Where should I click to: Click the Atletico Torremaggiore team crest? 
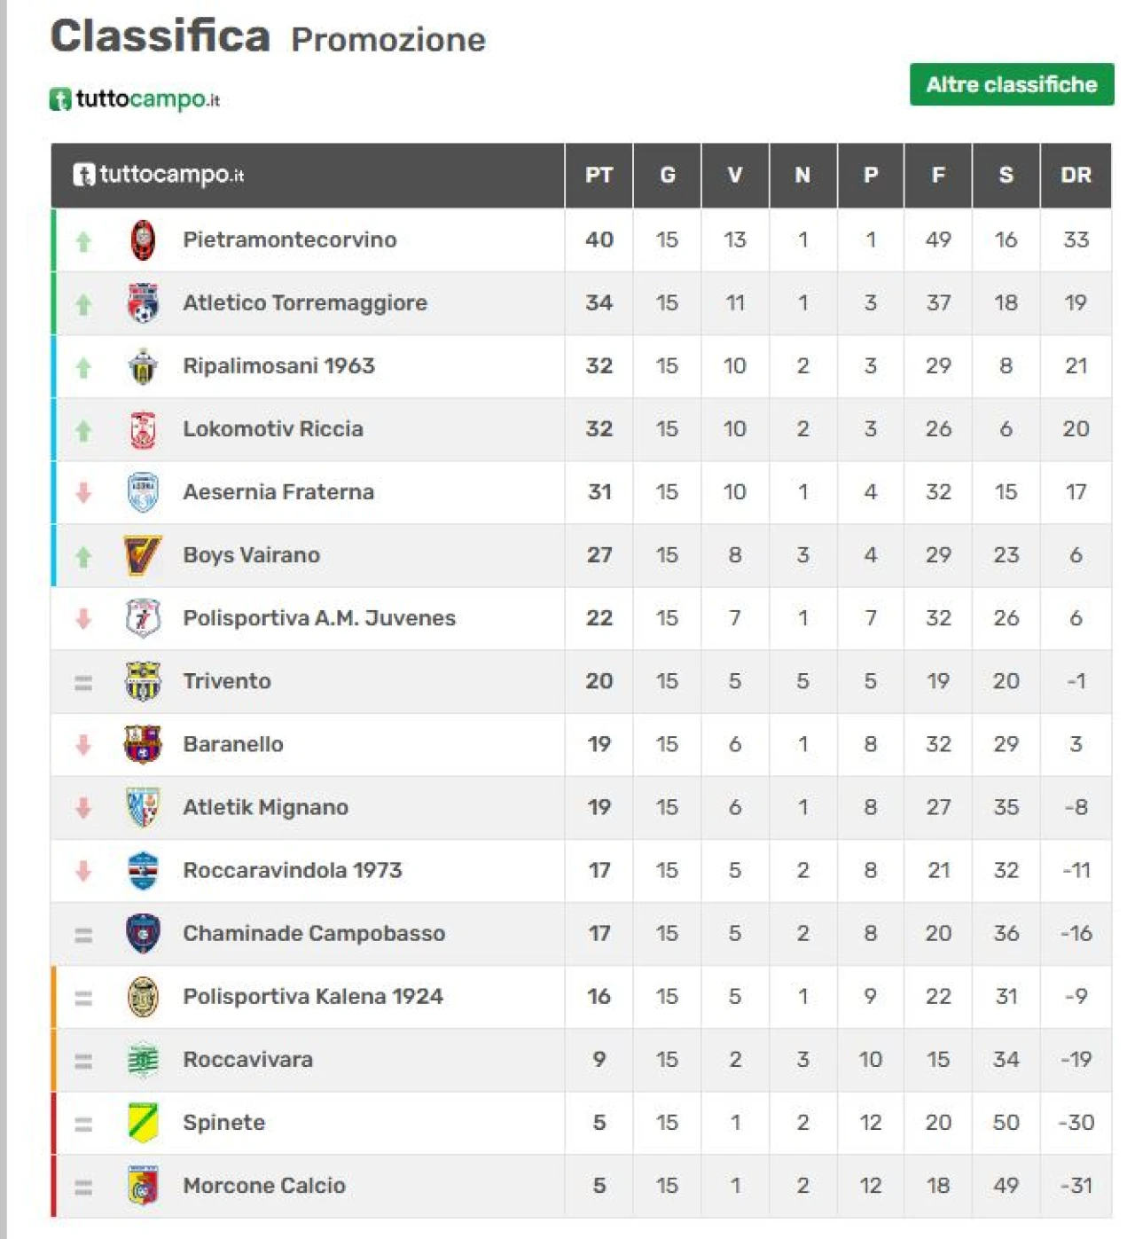[143, 303]
